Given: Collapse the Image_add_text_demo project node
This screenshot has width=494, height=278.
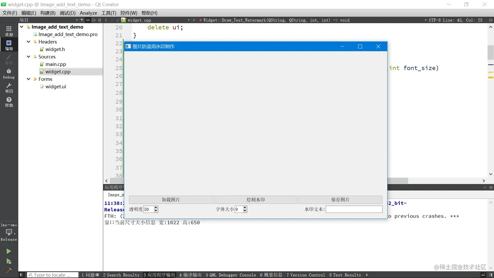Looking at the screenshot, I should point(22,27).
